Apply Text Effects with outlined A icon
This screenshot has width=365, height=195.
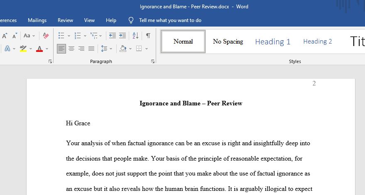point(7,49)
